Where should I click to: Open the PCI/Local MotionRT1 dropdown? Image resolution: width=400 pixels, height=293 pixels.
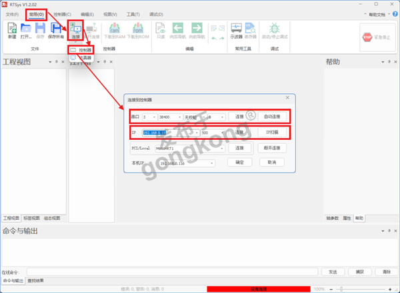pyautogui.click(x=222, y=148)
